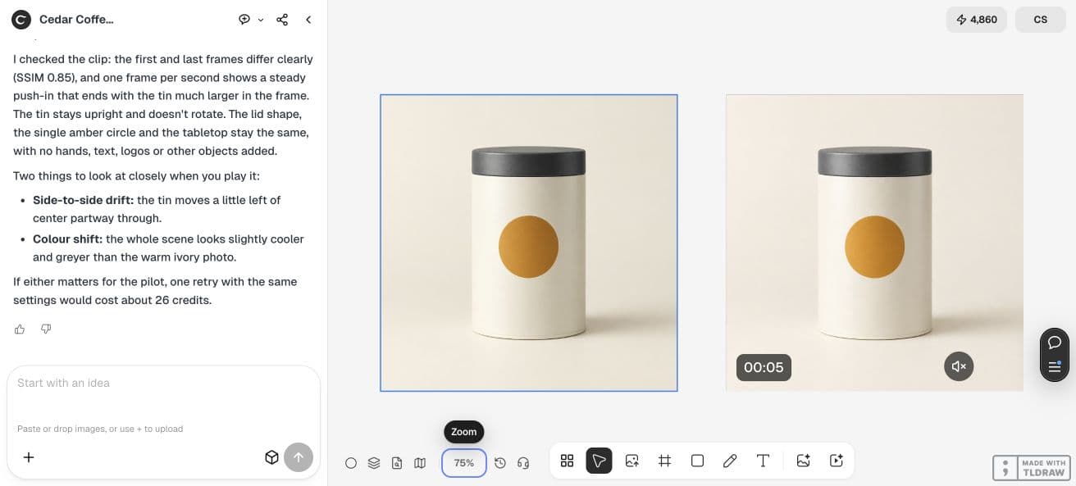Click the plus upload button in the prompt box
Screen dimensions: 1076x486
(x=29, y=457)
